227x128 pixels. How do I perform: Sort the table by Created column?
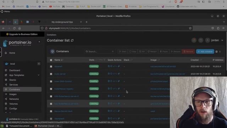coord(196,60)
